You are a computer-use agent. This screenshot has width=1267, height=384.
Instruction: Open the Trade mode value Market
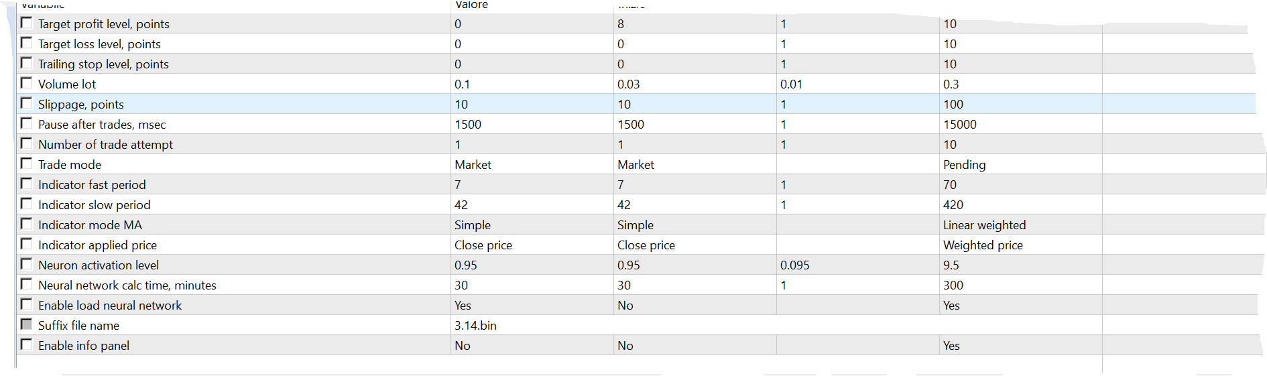[x=473, y=165]
